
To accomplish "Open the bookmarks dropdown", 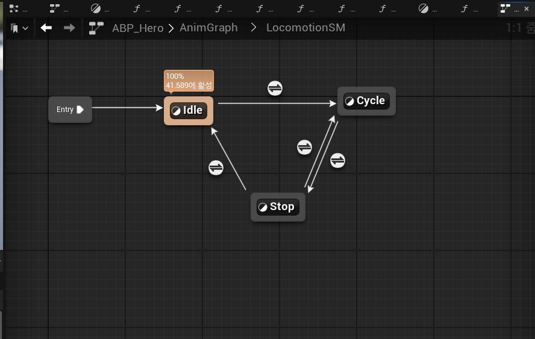I will (x=19, y=28).
